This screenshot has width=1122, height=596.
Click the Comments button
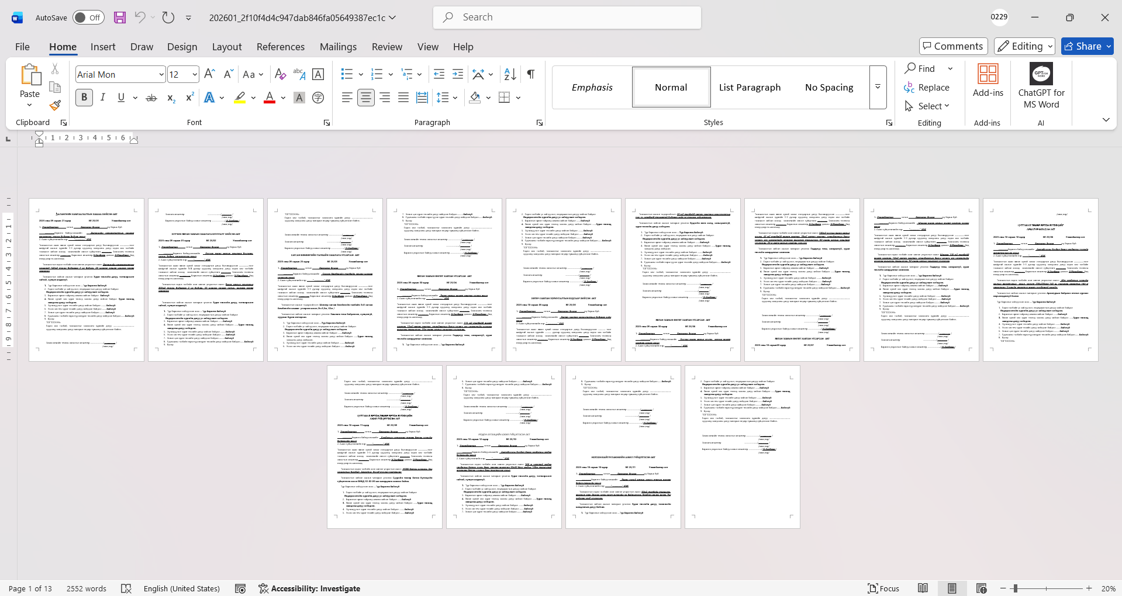tap(953, 46)
